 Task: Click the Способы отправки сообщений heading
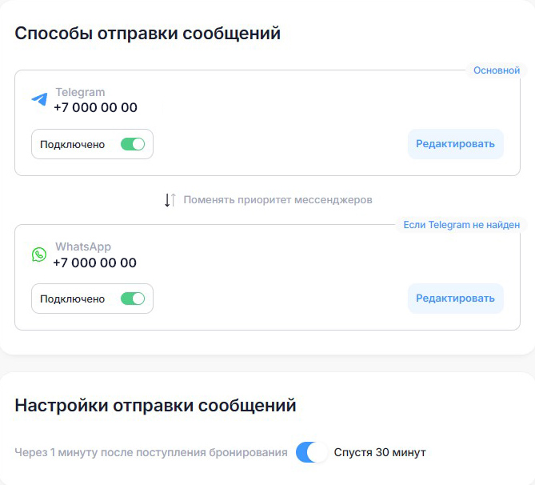(148, 34)
